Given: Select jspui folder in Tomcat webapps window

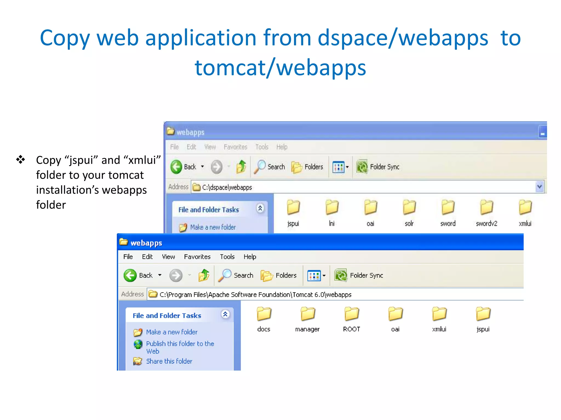Looking at the screenshot, I should pos(483,319).
